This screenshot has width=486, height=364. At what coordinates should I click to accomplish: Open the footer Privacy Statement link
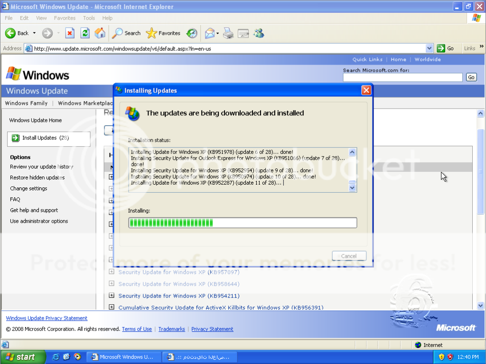click(x=212, y=329)
